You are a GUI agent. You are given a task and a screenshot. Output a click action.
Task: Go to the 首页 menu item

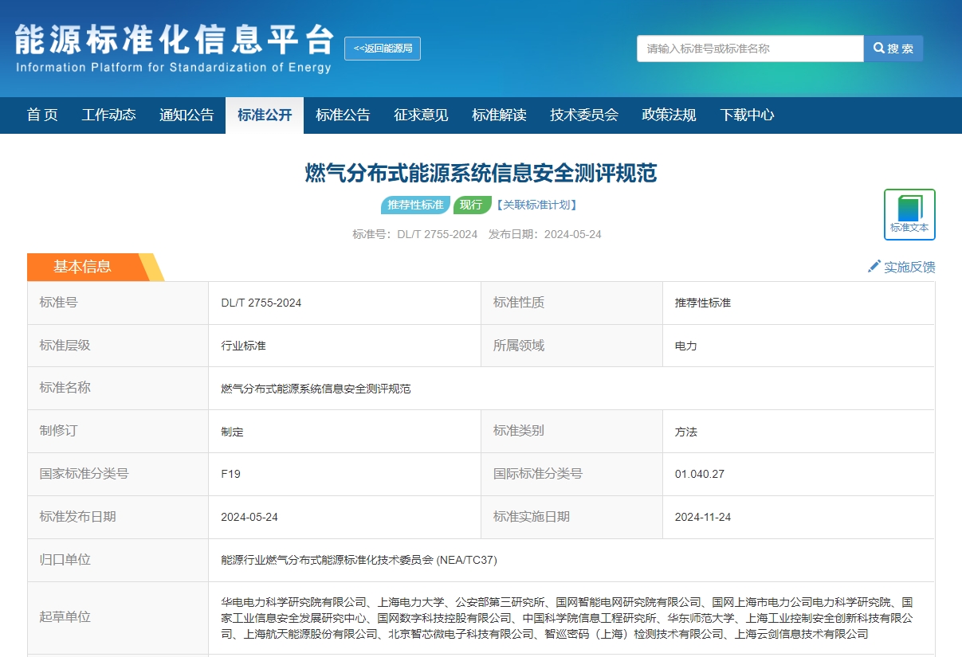coord(42,115)
